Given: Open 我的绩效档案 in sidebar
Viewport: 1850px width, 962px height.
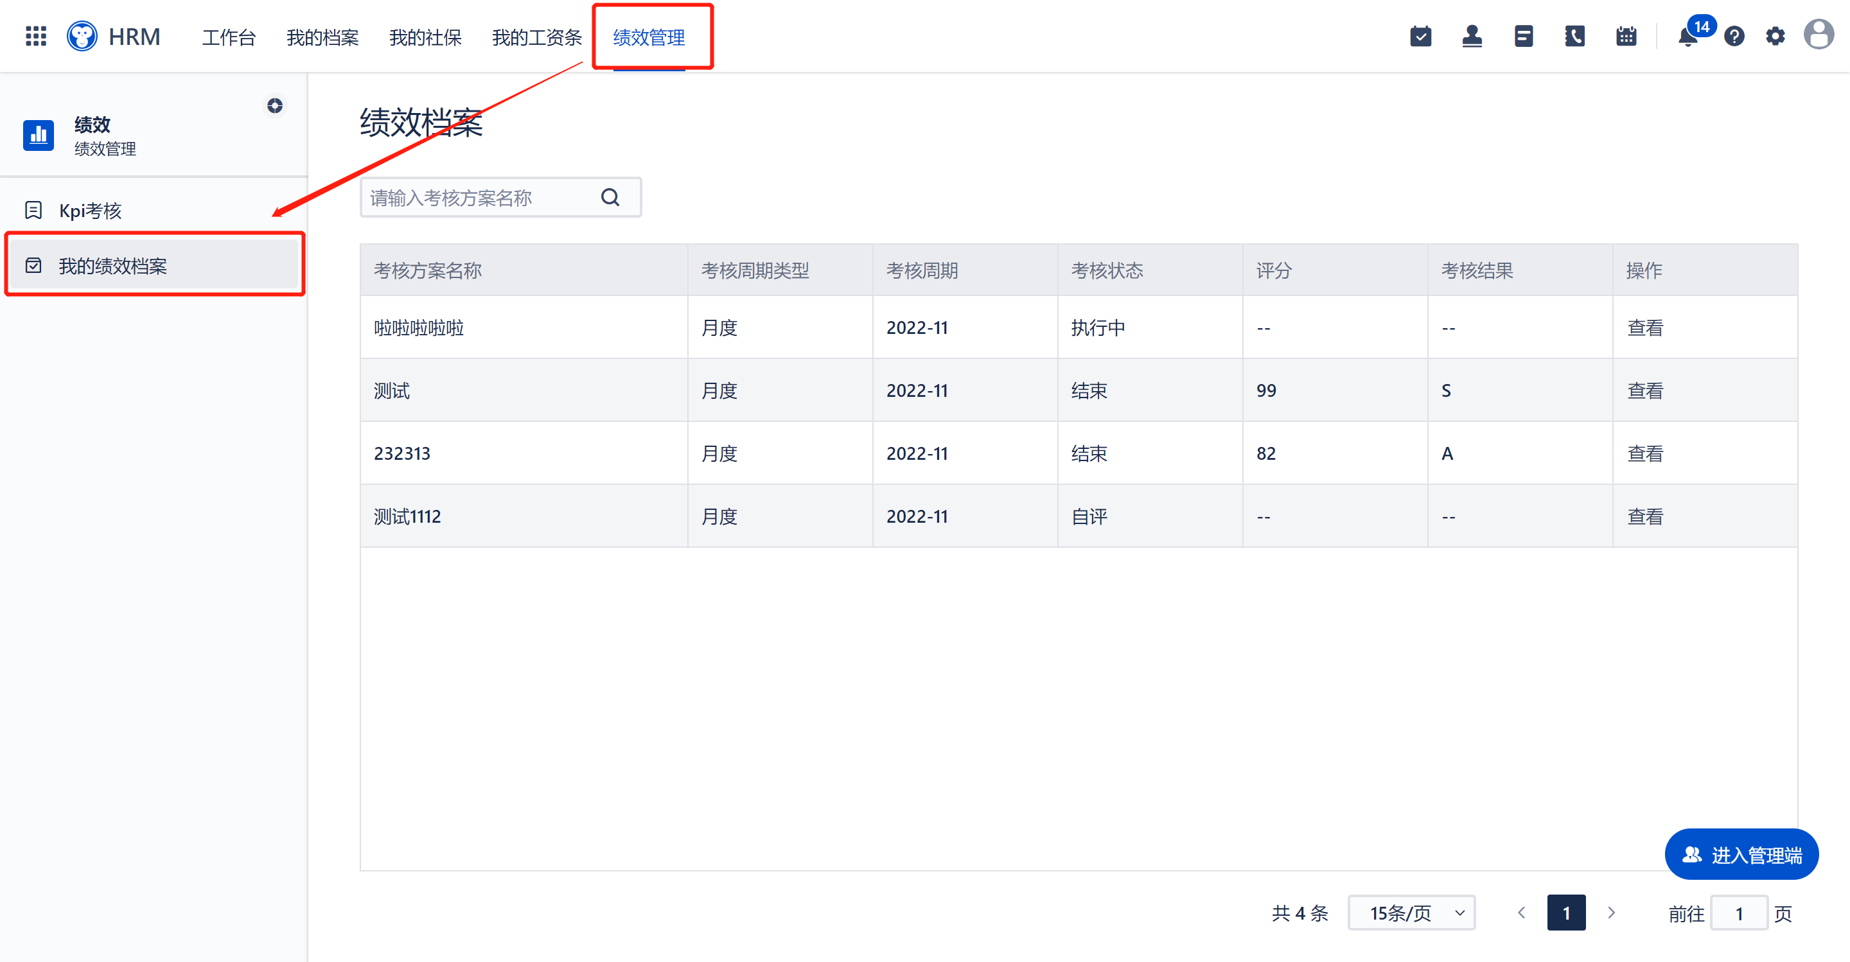Looking at the screenshot, I should tap(154, 266).
